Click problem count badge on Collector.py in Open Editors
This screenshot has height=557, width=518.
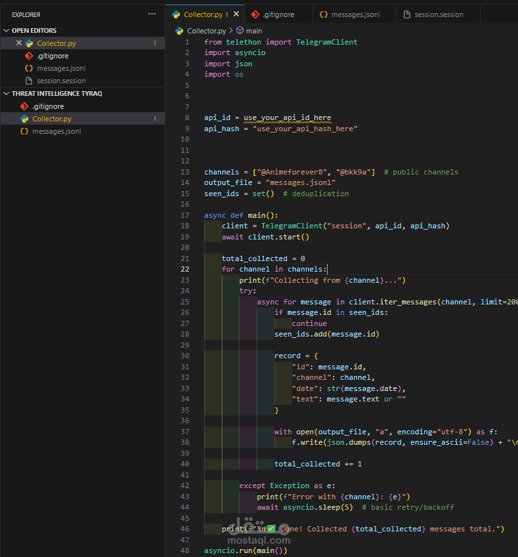pyautogui.click(x=155, y=43)
